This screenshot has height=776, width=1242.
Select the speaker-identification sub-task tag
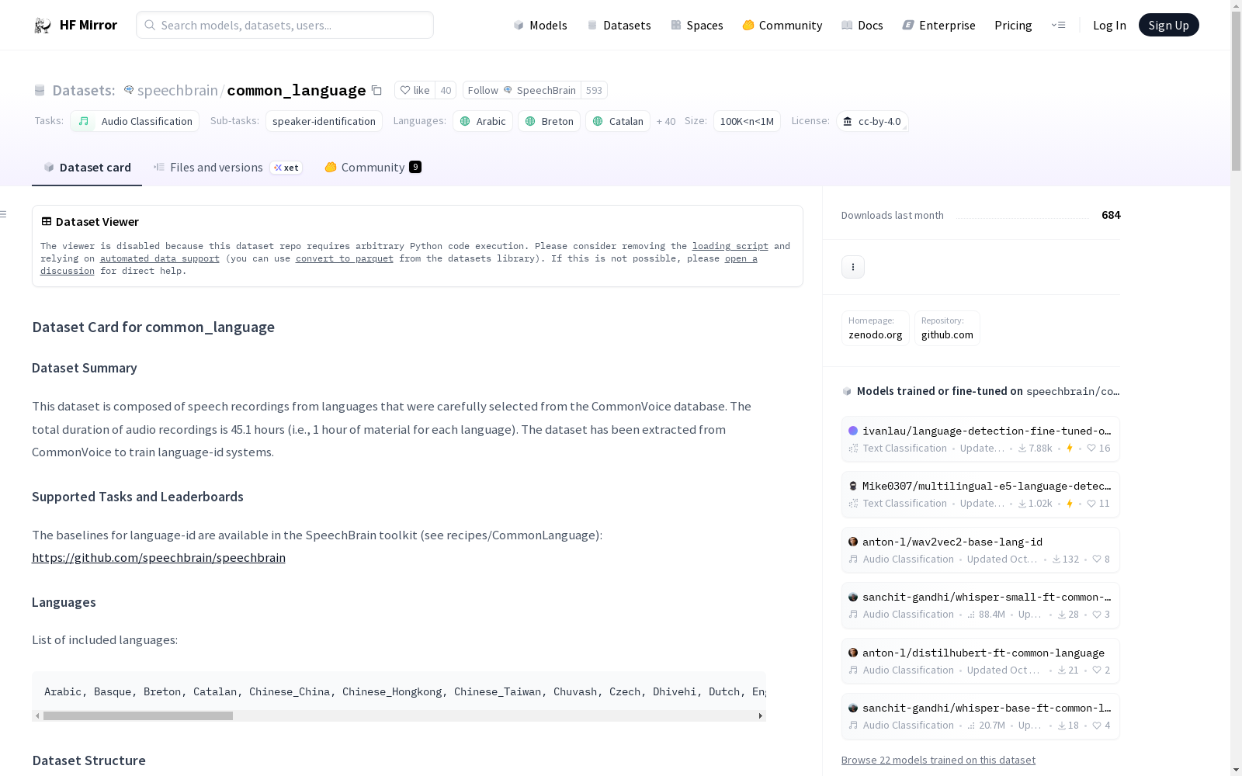(x=324, y=121)
